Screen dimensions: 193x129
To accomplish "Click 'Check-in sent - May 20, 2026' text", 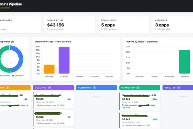I will coord(137,125).
